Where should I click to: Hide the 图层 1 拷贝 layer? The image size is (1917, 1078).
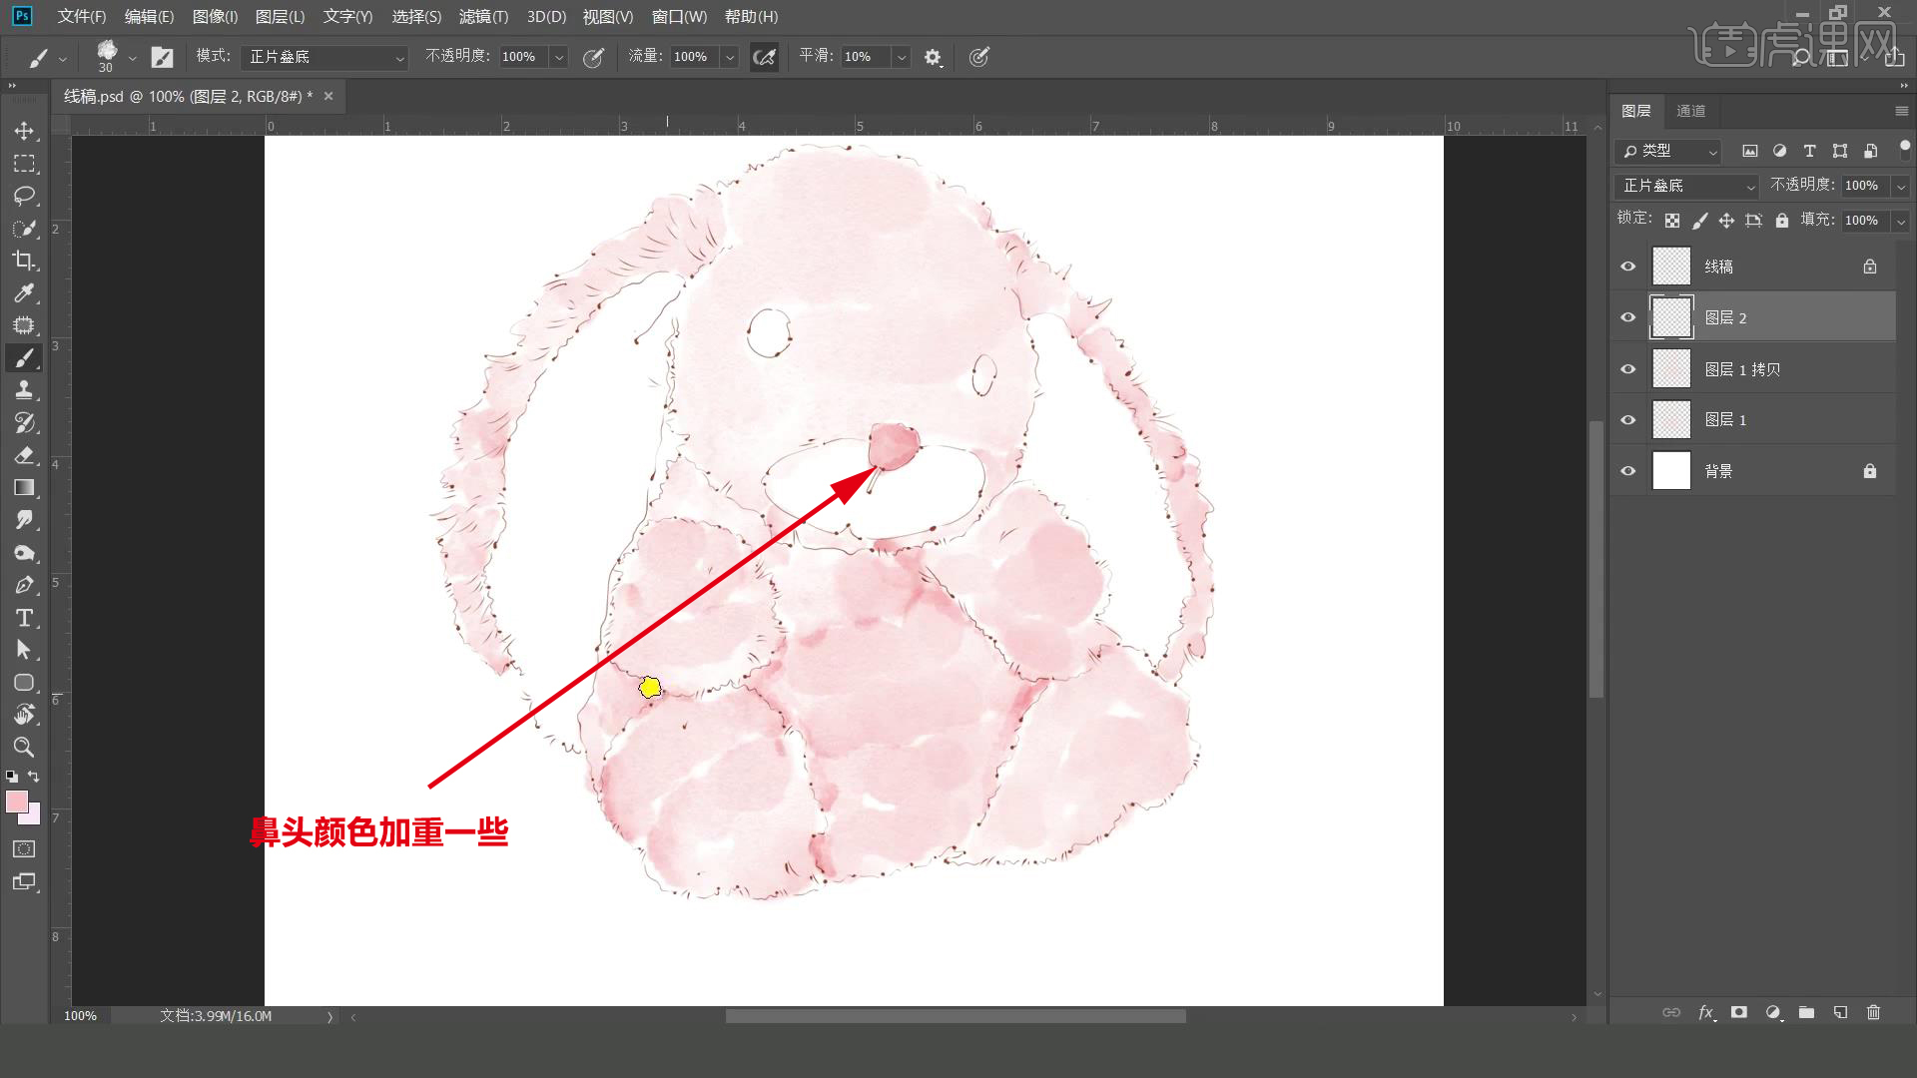1628,369
